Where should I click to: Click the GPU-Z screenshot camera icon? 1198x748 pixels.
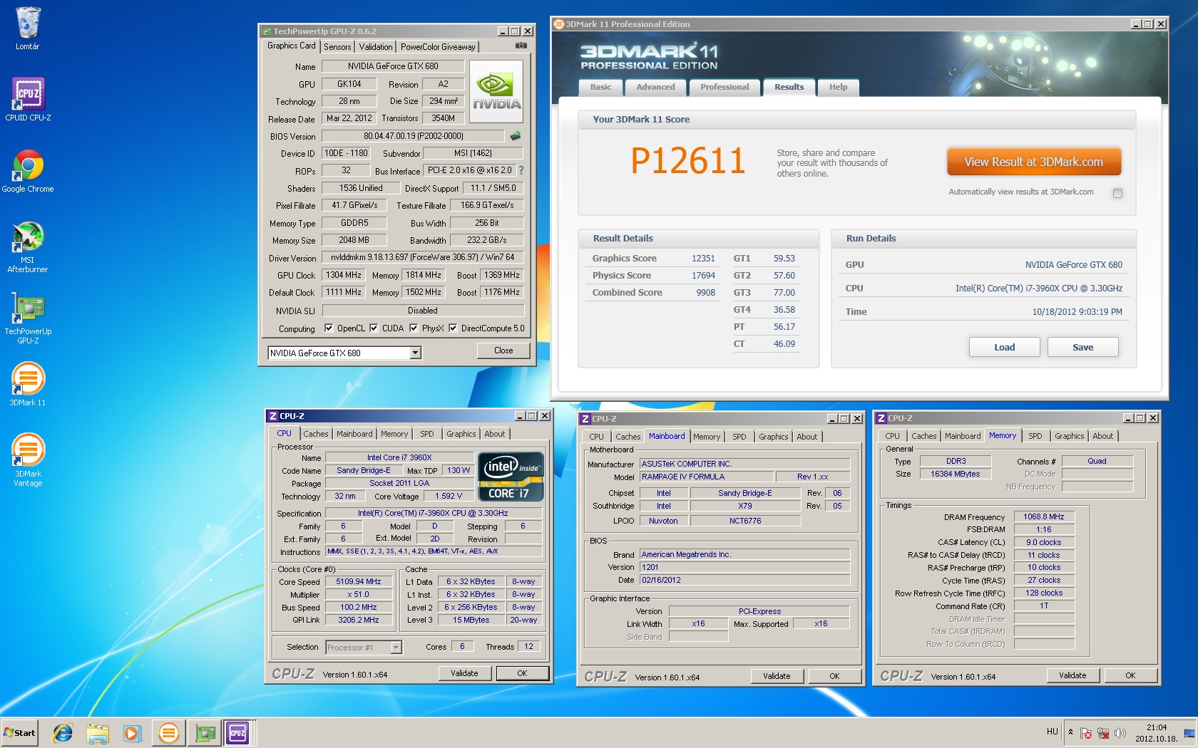[521, 46]
